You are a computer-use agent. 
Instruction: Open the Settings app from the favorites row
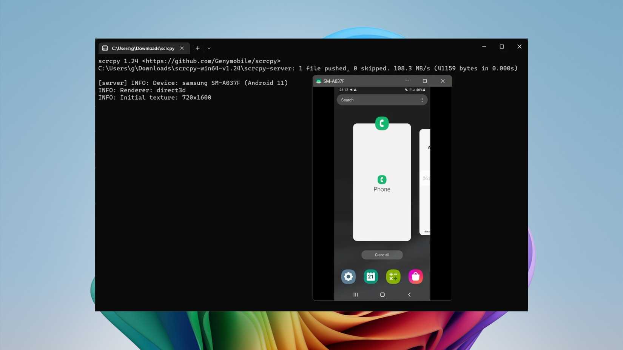tap(348, 276)
